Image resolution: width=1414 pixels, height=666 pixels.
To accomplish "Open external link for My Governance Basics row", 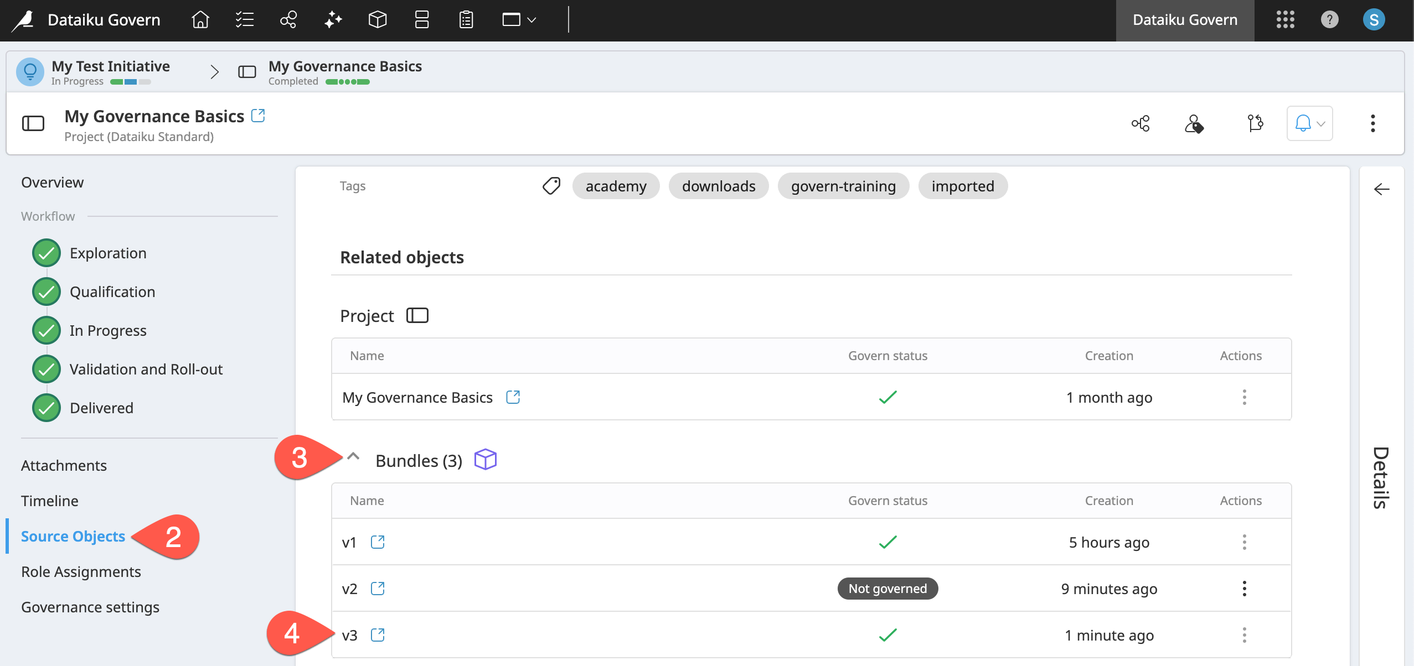I will (513, 397).
